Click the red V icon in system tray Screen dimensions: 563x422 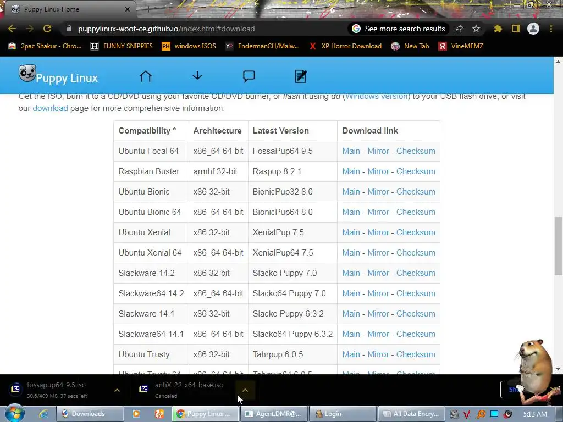[x=467, y=414]
